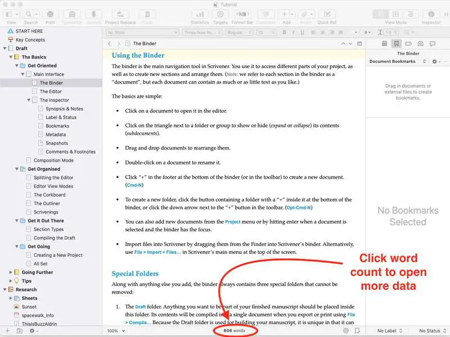The width and height of the screenshot is (450, 337).
Task: Go to previous document with up arrow
Action: click(343, 44)
